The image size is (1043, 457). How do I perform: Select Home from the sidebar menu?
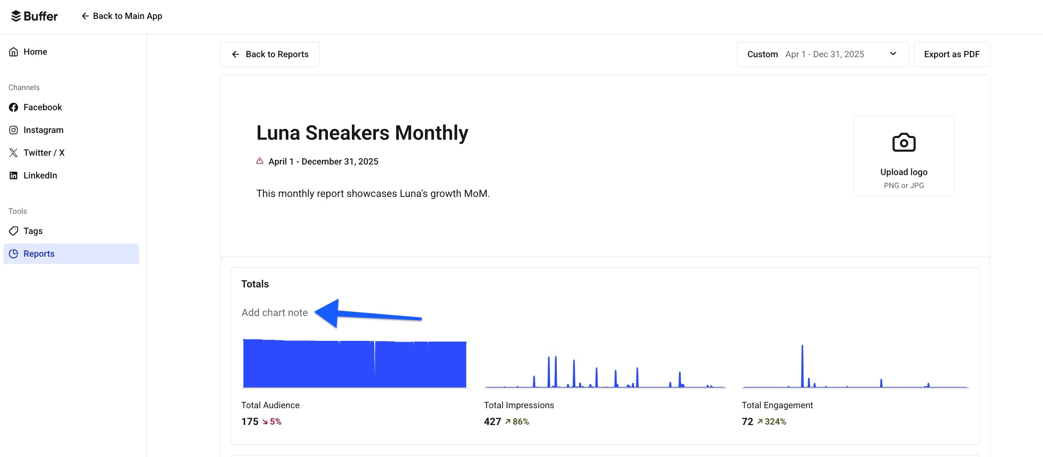(35, 51)
